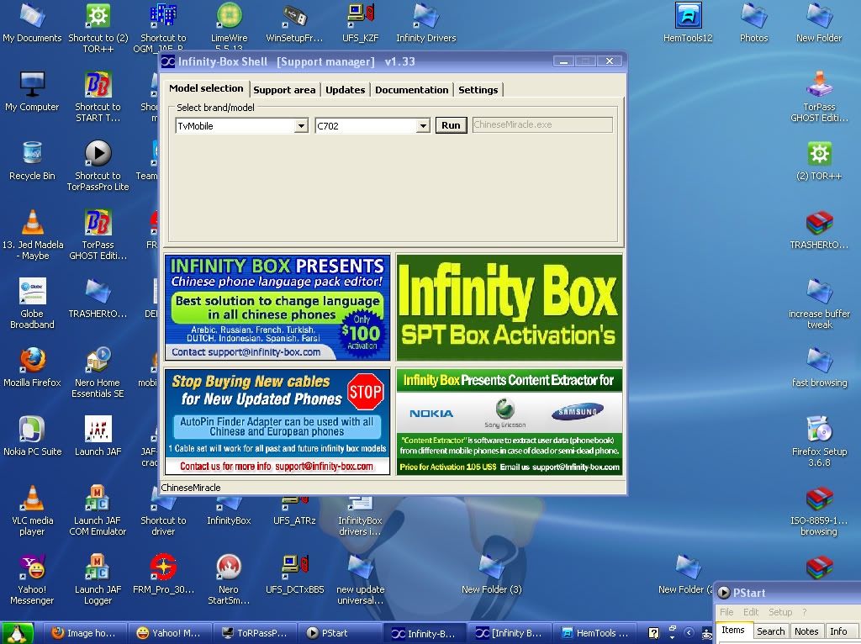Expand the C702 model dropdown
This screenshot has width=861, height=644.
click(x=423, y=126)
